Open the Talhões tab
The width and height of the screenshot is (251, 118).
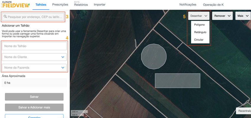(41, 5)
